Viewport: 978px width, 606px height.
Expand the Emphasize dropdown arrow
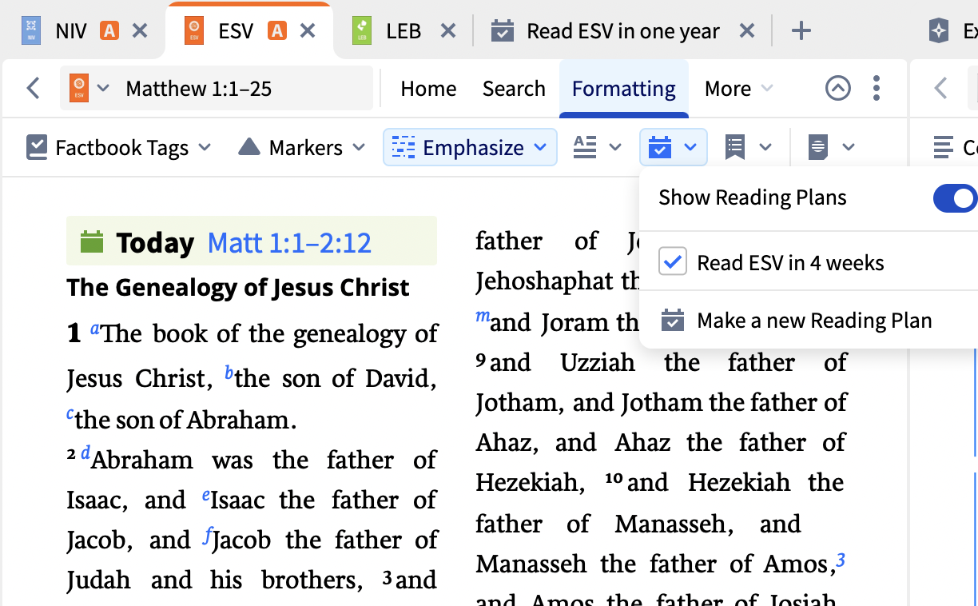(x=540, y=147)
